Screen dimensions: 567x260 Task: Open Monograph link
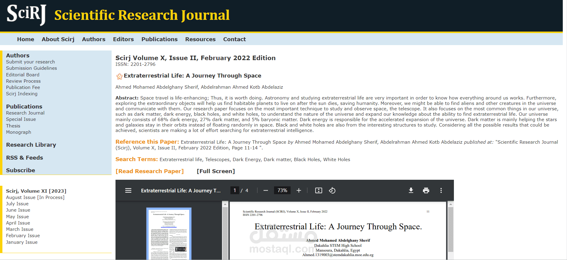19,132
